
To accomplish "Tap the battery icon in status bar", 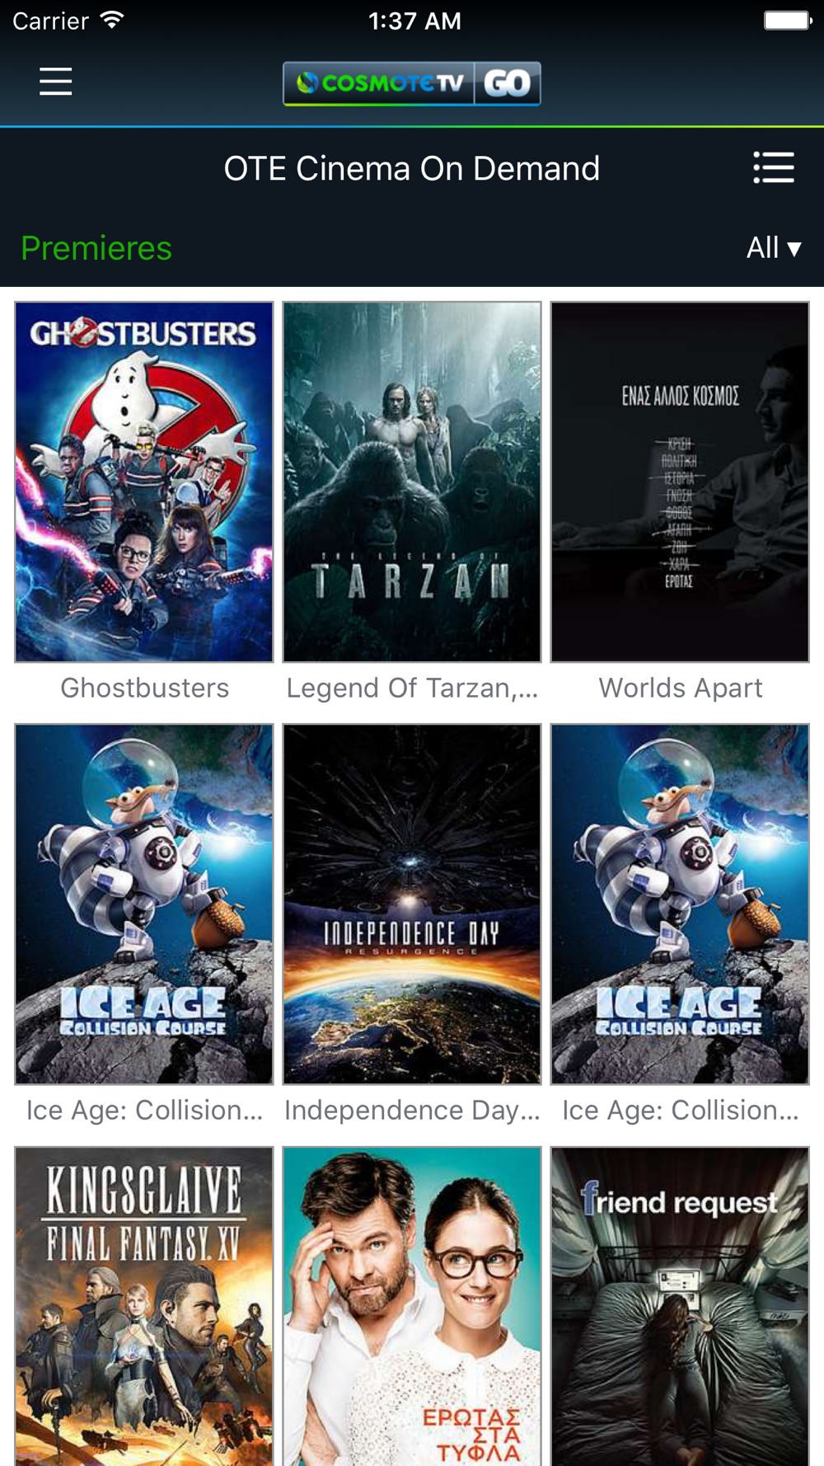I will (x=788, y=20).
